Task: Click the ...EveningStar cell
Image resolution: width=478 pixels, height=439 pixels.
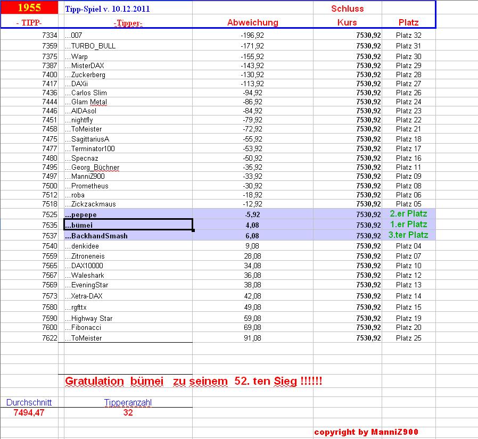Action: (128, 285)
